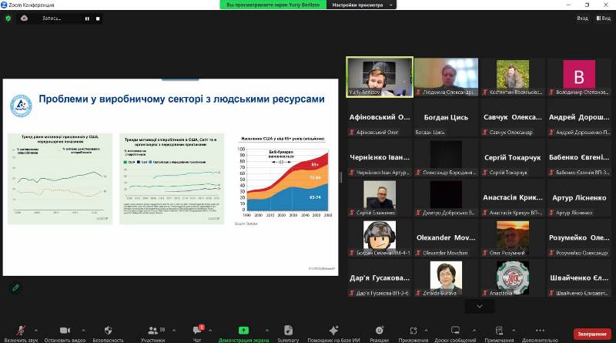Screen dimensions: 616x343
Task: Expand chat options arrow
Action: pyautogui.click(x=210, y=330)
